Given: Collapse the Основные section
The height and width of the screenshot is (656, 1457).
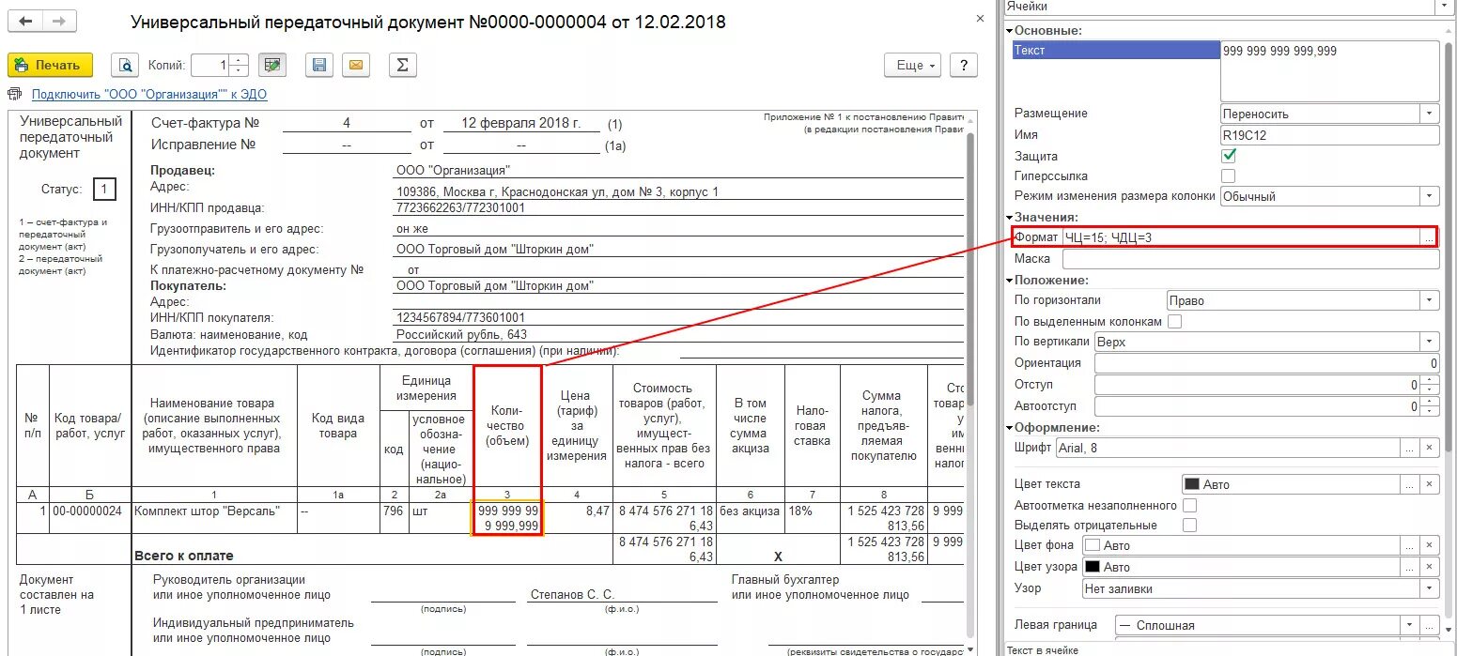Looking at the screenshot, I should (1009, 31).
